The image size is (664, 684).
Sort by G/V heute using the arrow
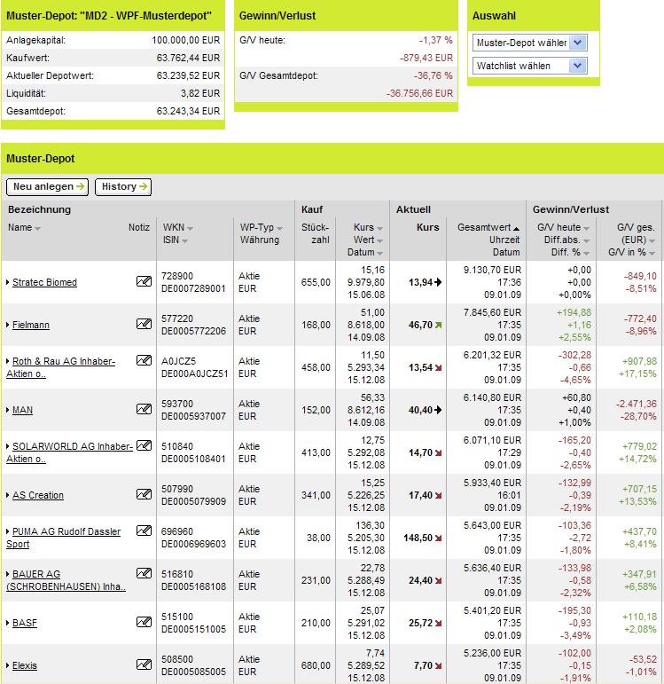586,229
